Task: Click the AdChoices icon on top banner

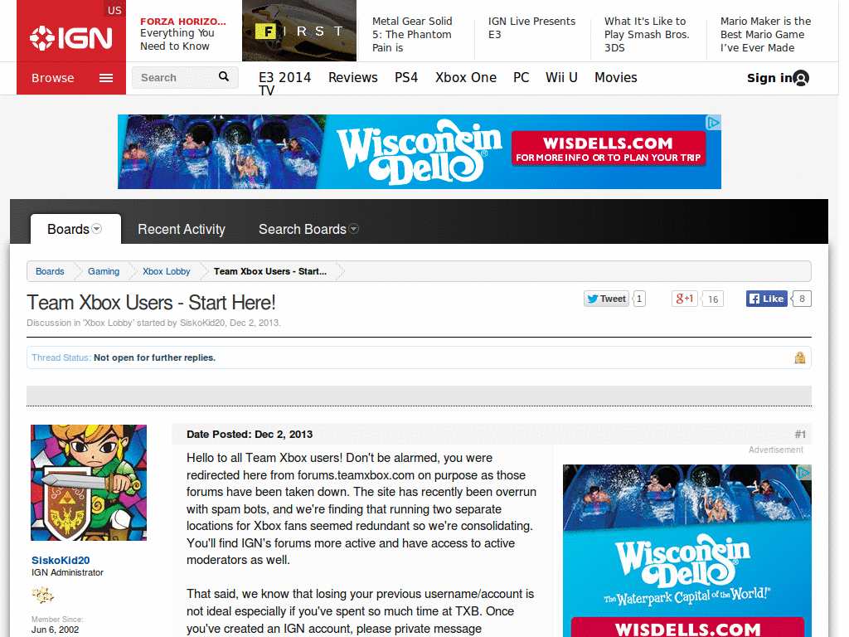Action: pos(714,123)
